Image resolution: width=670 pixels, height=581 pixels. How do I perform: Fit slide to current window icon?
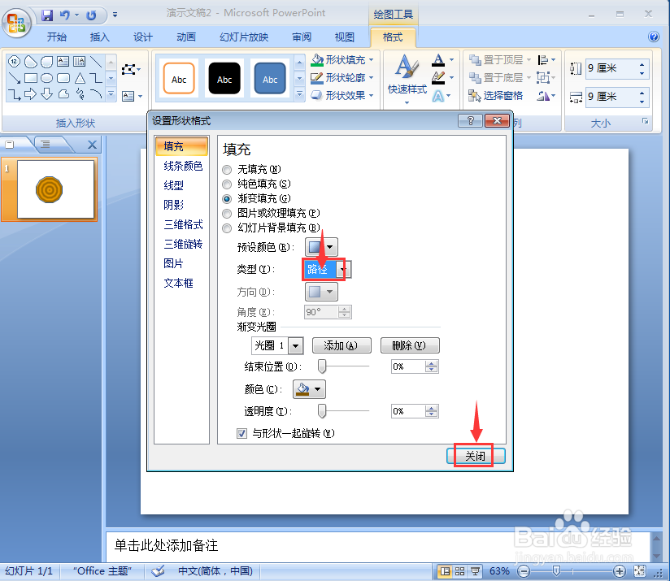tap(640, 571)
